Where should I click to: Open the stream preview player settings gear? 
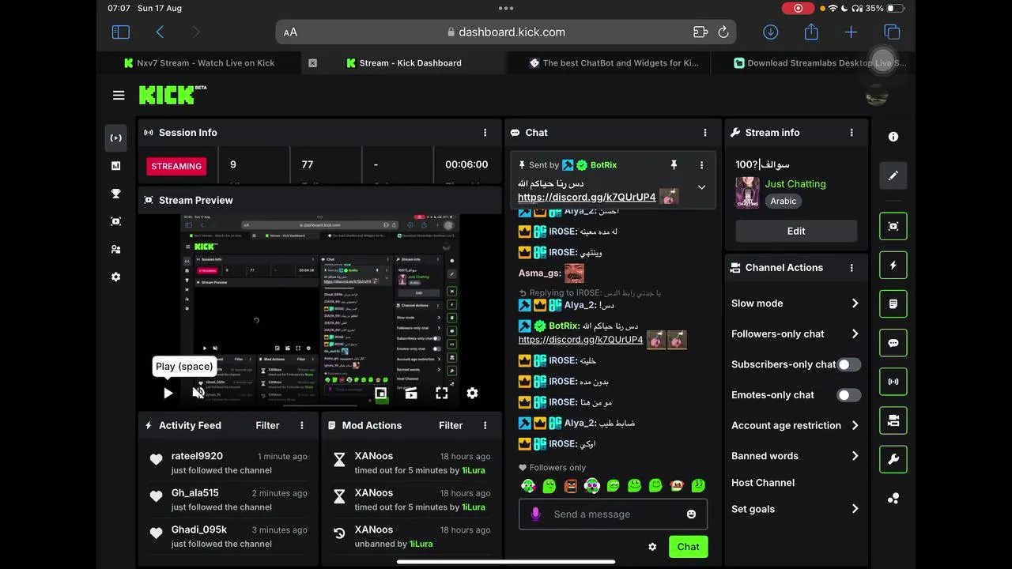point(472,393)
